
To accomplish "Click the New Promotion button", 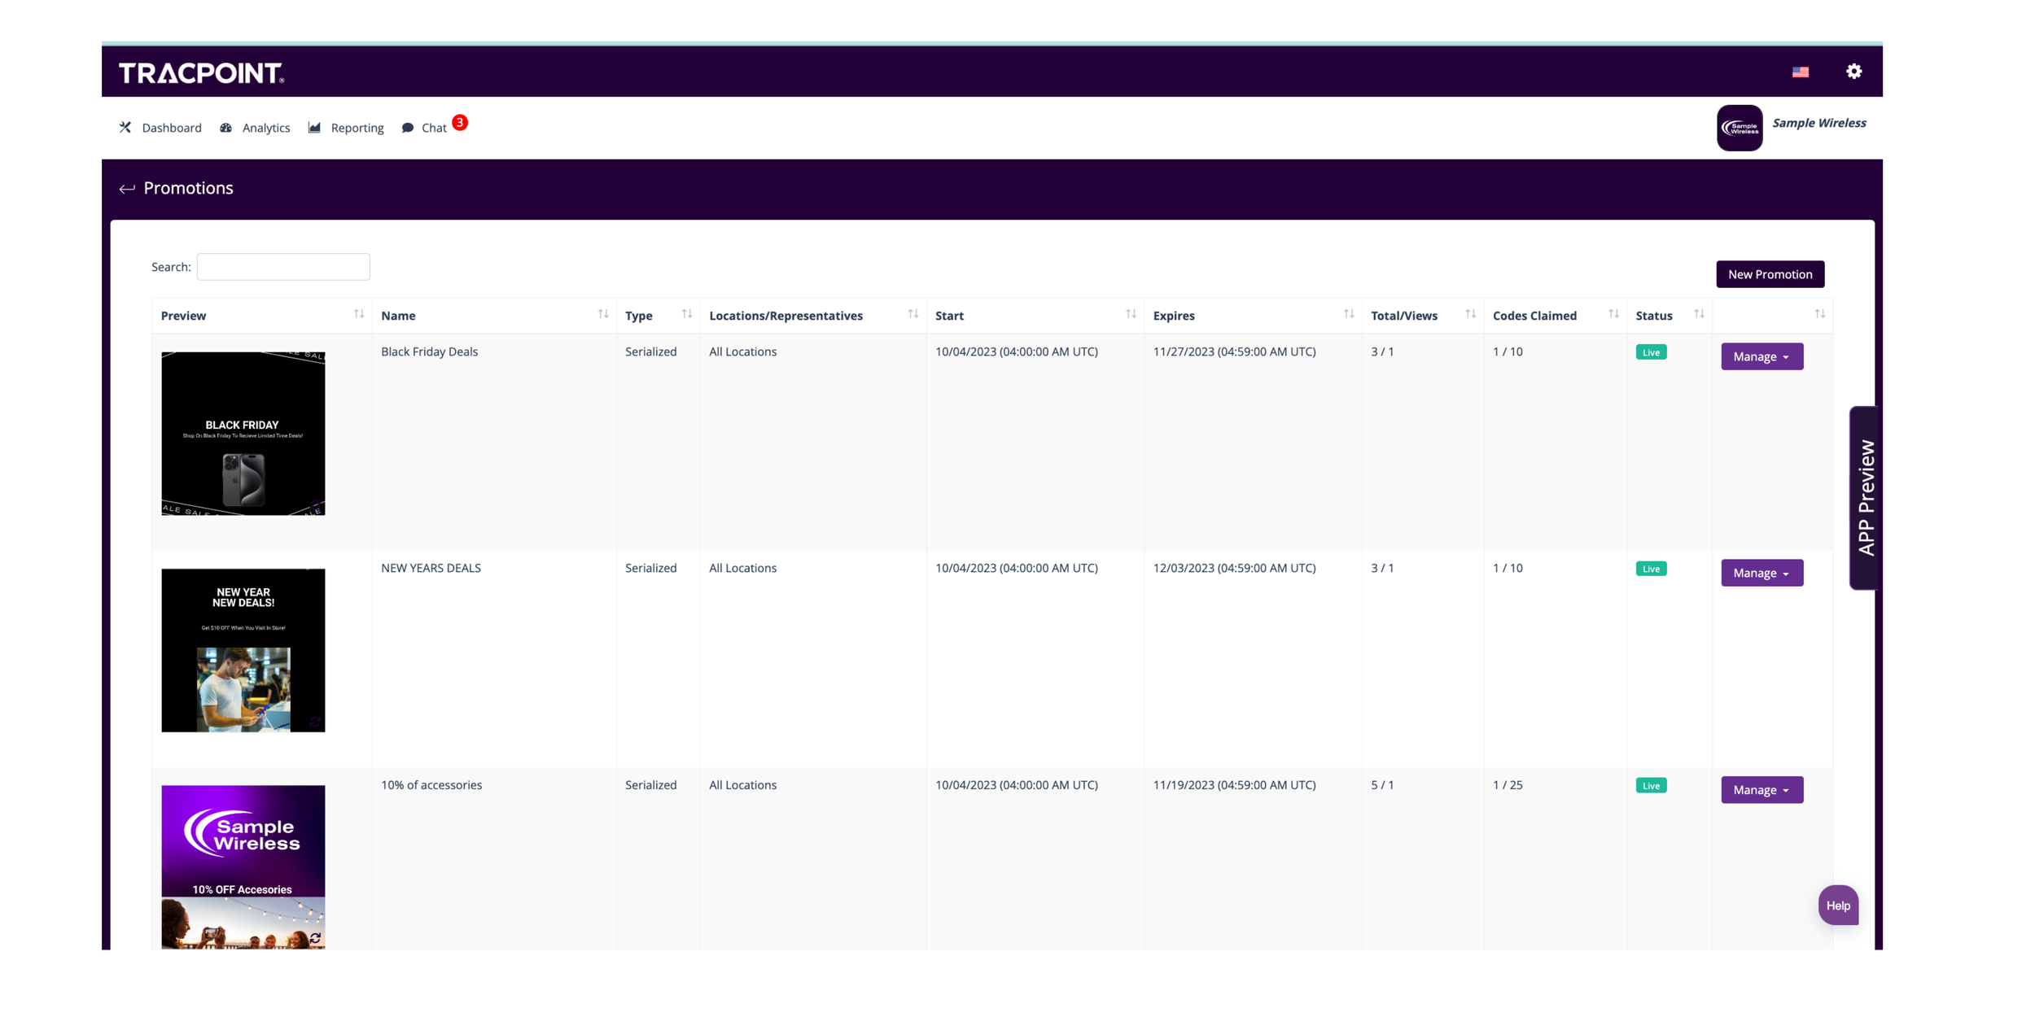I will coord(1770,274).
